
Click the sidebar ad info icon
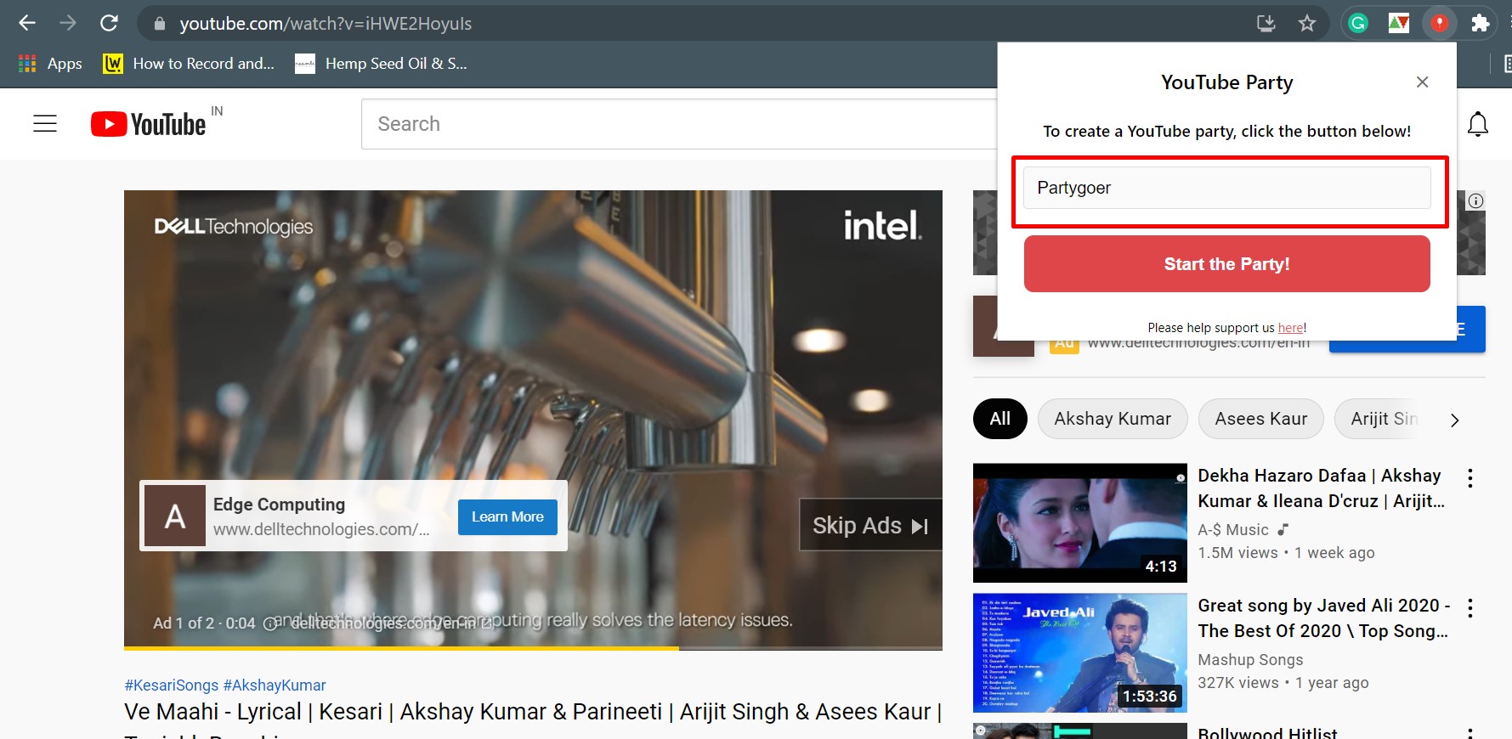1476,201
